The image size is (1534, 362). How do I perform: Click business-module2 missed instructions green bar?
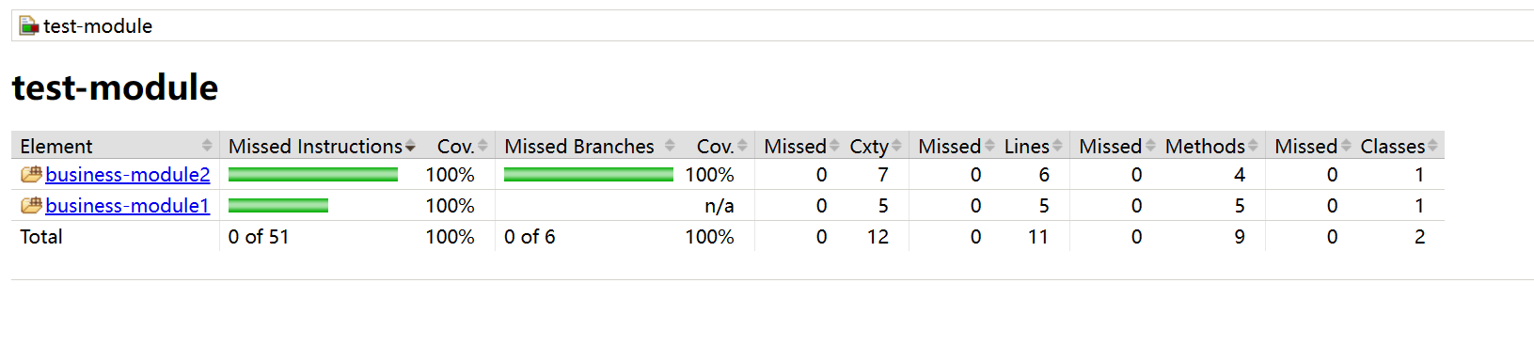coord(313,174)
